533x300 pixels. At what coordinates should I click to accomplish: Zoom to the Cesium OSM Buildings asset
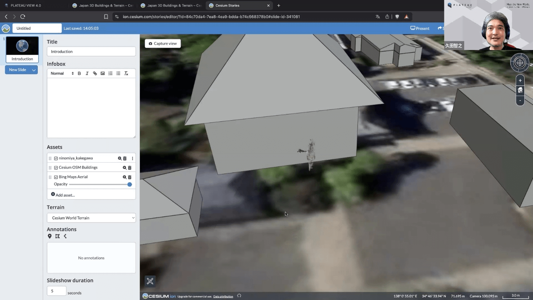point(124,168)
